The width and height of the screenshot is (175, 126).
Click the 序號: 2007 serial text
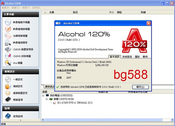(64, 78)
